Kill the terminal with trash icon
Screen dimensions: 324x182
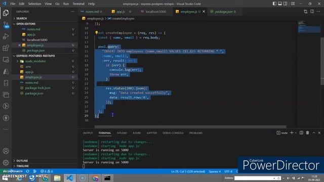pos(307,132)
